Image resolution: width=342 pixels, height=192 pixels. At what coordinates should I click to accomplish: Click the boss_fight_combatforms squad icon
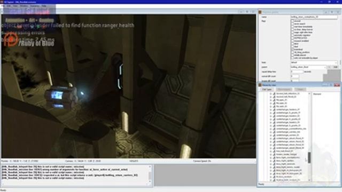pyautogui.click(x=274, y=158)
